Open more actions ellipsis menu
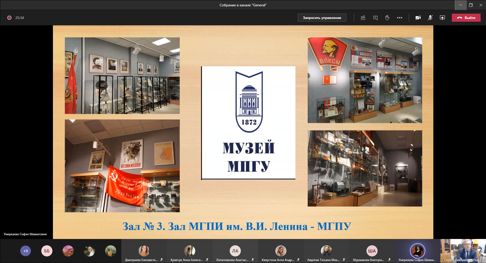 pyautogui.click(x=400, y=18)
